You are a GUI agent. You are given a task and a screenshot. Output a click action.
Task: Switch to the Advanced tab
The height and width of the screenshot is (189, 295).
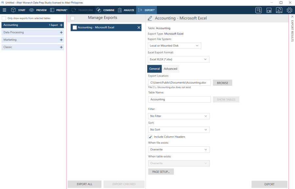point(170,69)
